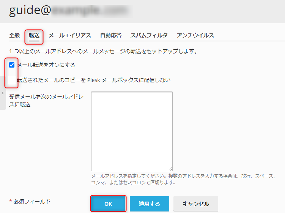The image size is (285, 213).
Task: Open the 全般 tab
Action: click(x=14, y=35)
